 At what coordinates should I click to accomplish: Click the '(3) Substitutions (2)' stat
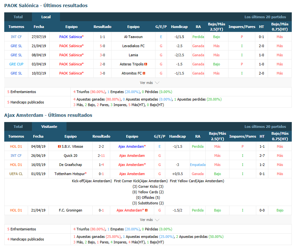[x=148, y=203]
